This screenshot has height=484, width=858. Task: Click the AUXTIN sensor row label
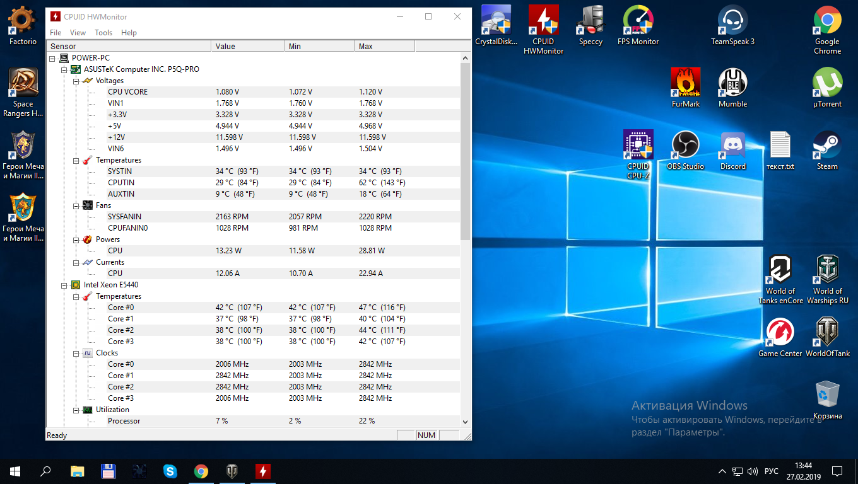coord(121,194)
